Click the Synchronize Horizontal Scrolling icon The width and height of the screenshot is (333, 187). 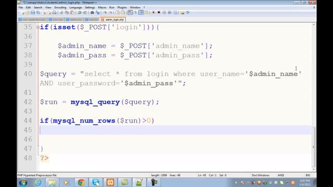point(123,12)
